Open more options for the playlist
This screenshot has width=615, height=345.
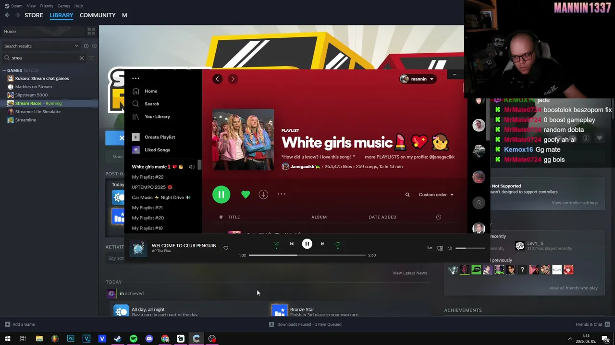(282, 194)
